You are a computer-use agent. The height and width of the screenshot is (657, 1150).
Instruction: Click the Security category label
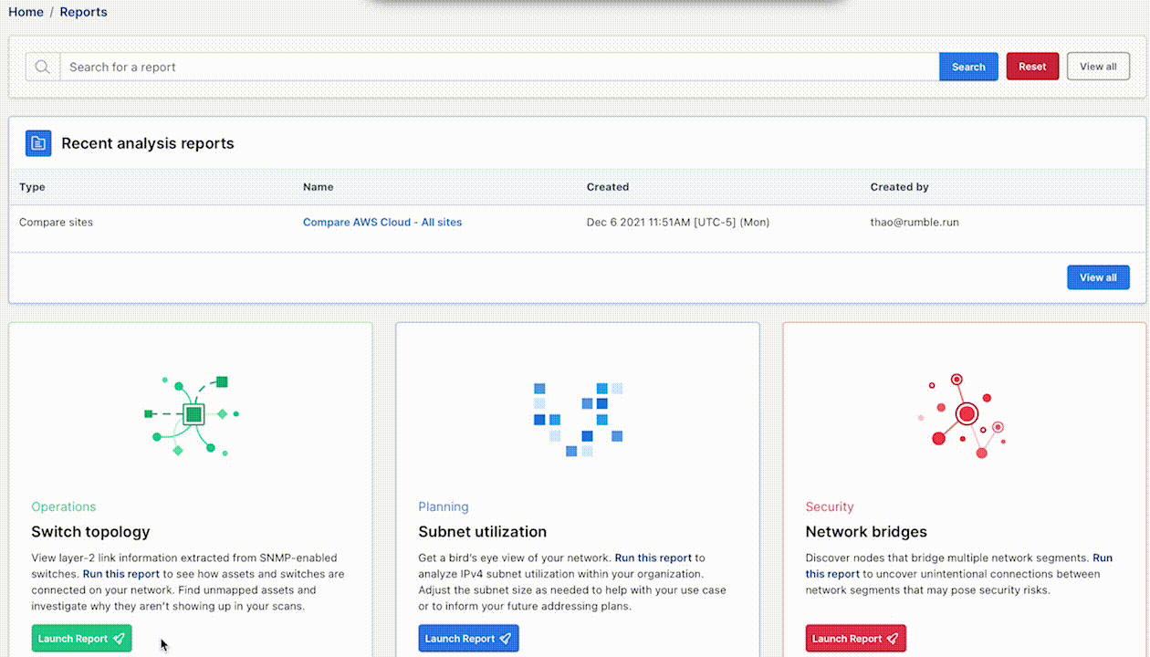point(829,506)
